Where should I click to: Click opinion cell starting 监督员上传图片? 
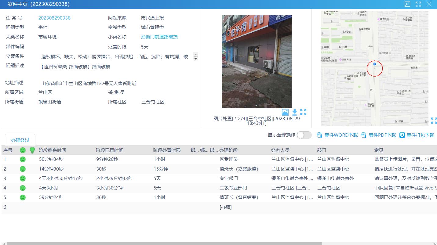[406, 159]
